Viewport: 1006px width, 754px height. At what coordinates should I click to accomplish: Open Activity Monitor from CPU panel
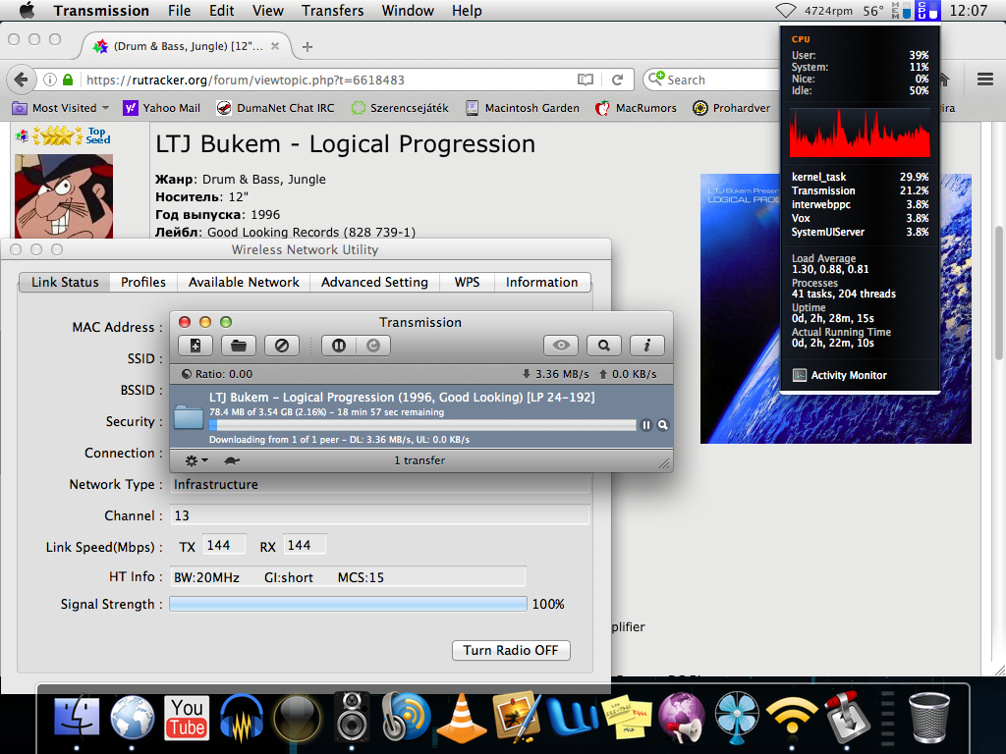tap(840, 375)
